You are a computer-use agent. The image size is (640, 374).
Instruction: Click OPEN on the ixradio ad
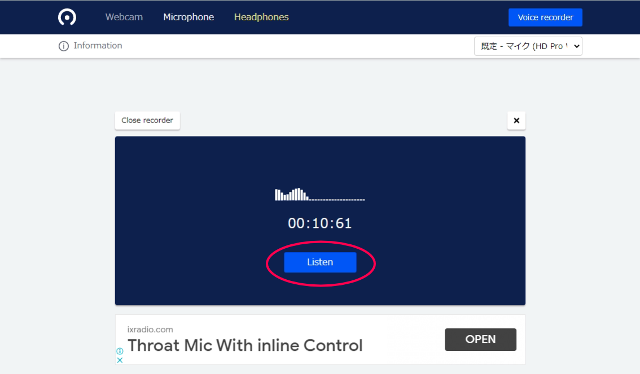pyautogui.click(x=480, y=340)
